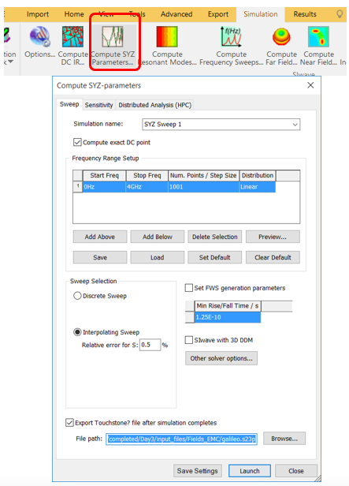
Task: Open Compute Far Field icon
Action: tap(281, 36)
